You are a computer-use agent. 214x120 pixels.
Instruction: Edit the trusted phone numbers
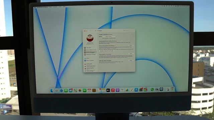coord(131,45)
